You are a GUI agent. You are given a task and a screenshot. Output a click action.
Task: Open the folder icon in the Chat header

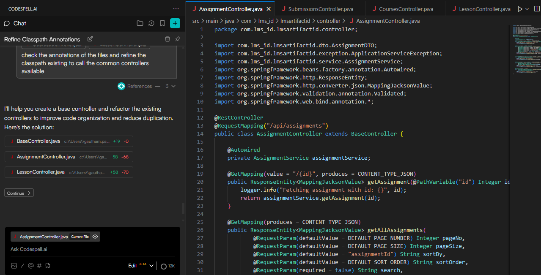140,23
